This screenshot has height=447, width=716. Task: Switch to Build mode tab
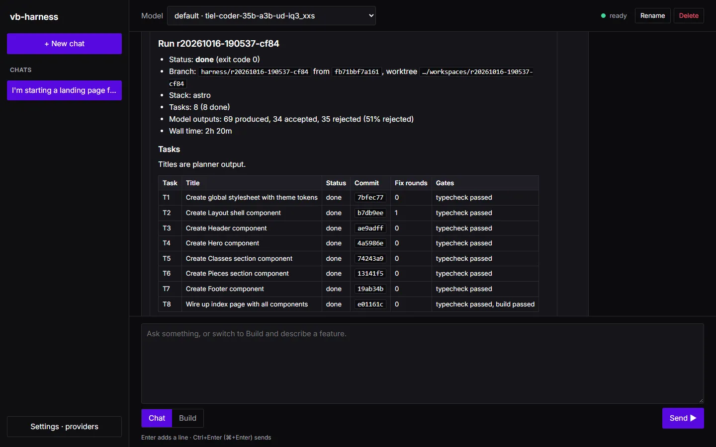click(187, 418)
